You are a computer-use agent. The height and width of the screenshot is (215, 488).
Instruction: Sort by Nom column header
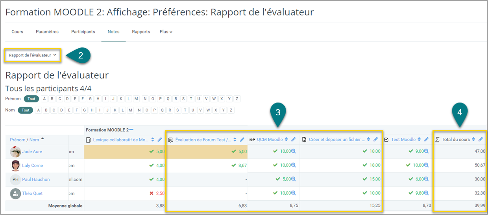point(34,140)
